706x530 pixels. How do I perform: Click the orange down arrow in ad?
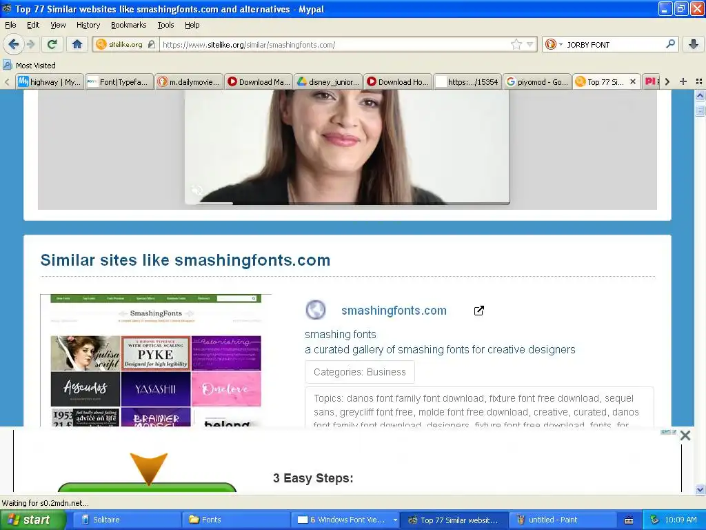pos(149,469)
